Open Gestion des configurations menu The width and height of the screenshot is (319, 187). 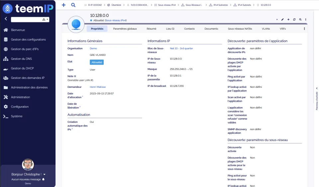point(28,40)
